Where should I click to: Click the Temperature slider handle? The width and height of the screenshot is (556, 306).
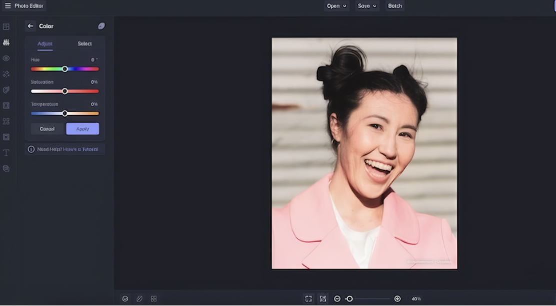[65, 114]
